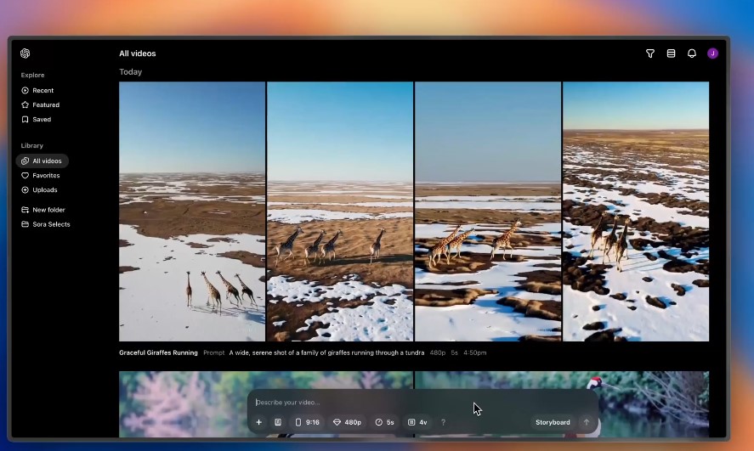Click the plus attach button in the prompt bar
This screenshot has width=754, height=451.
point(258,422)
